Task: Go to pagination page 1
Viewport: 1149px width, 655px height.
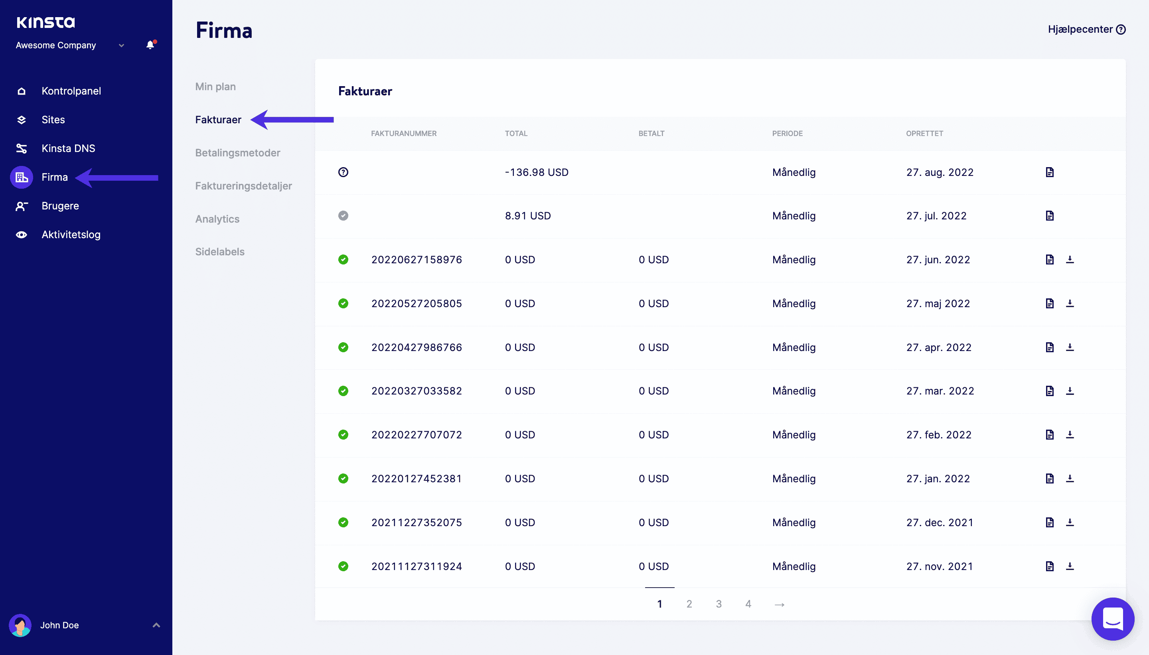Action: 659,604
